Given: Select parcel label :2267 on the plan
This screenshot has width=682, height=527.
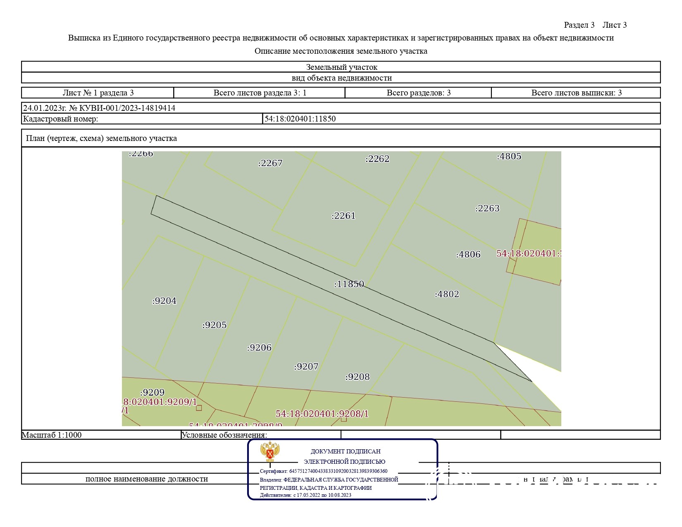Looking at the screenshot, I should (x=270, y=163).
